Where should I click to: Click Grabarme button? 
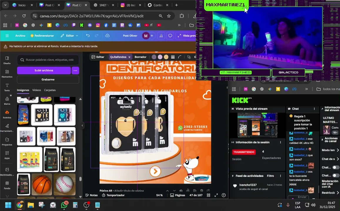tap(48, 79)
